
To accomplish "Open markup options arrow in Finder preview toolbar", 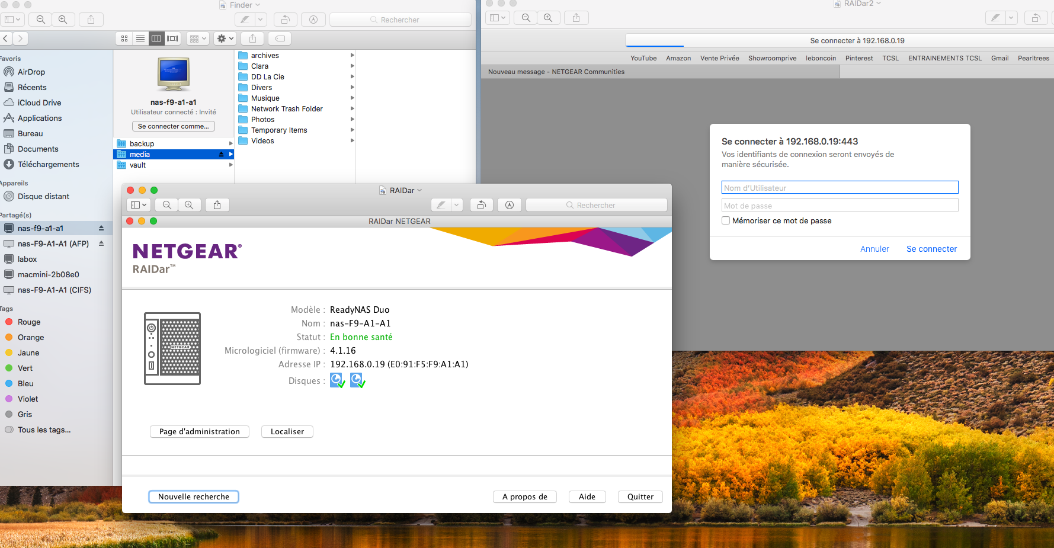I will [x=260, y=20].
